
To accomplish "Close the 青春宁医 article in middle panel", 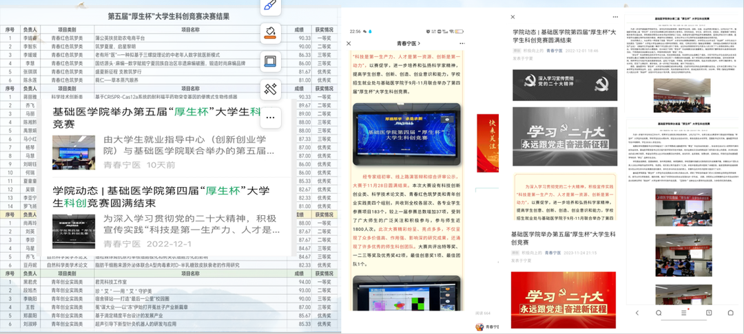I will click(349, 43).
